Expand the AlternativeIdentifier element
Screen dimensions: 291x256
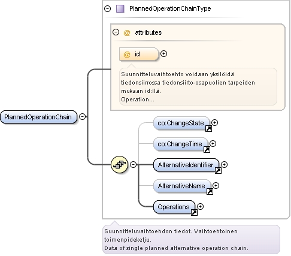point(224,164)
